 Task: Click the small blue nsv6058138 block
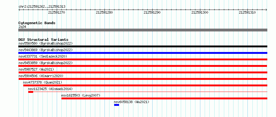(x=117, y=105)
